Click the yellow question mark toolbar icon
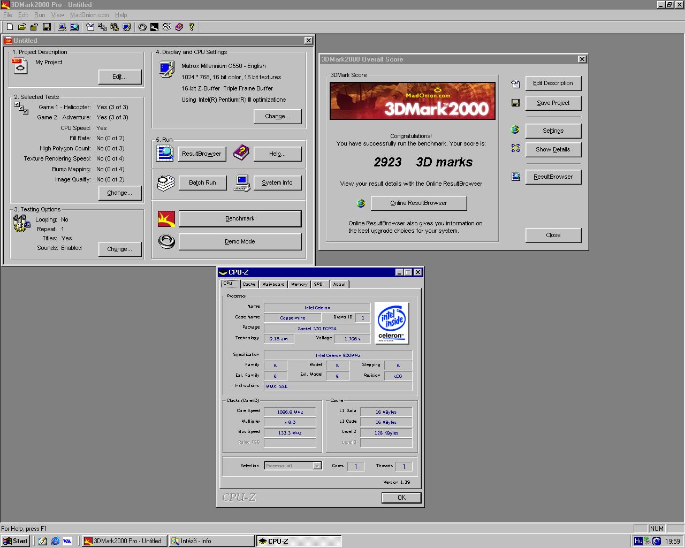Screen dimensions: 685x548 [x=192, y=27]
